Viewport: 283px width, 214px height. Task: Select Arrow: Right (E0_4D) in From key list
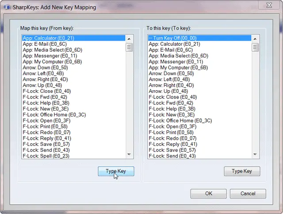(73, 80)
